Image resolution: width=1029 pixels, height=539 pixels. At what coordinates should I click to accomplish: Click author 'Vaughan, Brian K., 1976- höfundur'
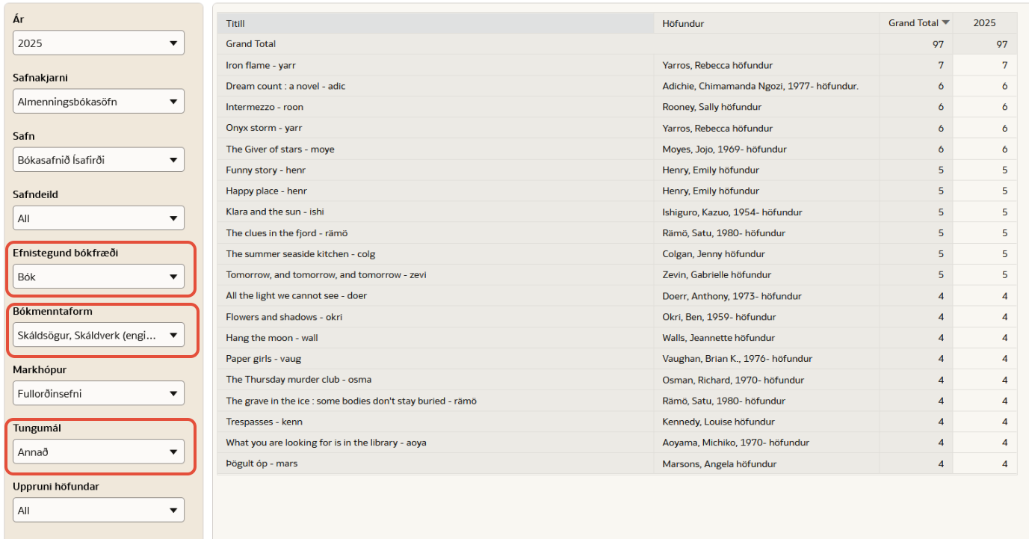(x=737, y=359)
